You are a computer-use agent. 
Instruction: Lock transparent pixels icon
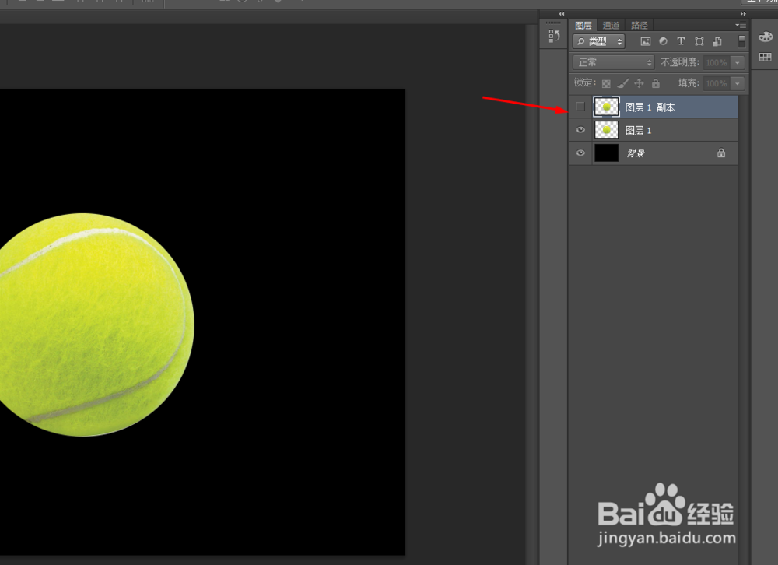click(606, 83)
